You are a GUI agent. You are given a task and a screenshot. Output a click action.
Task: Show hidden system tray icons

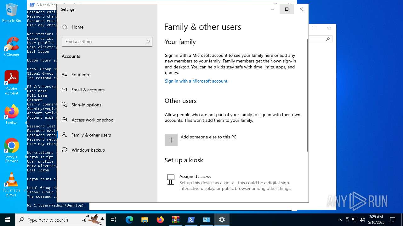[x=339, y=220]
